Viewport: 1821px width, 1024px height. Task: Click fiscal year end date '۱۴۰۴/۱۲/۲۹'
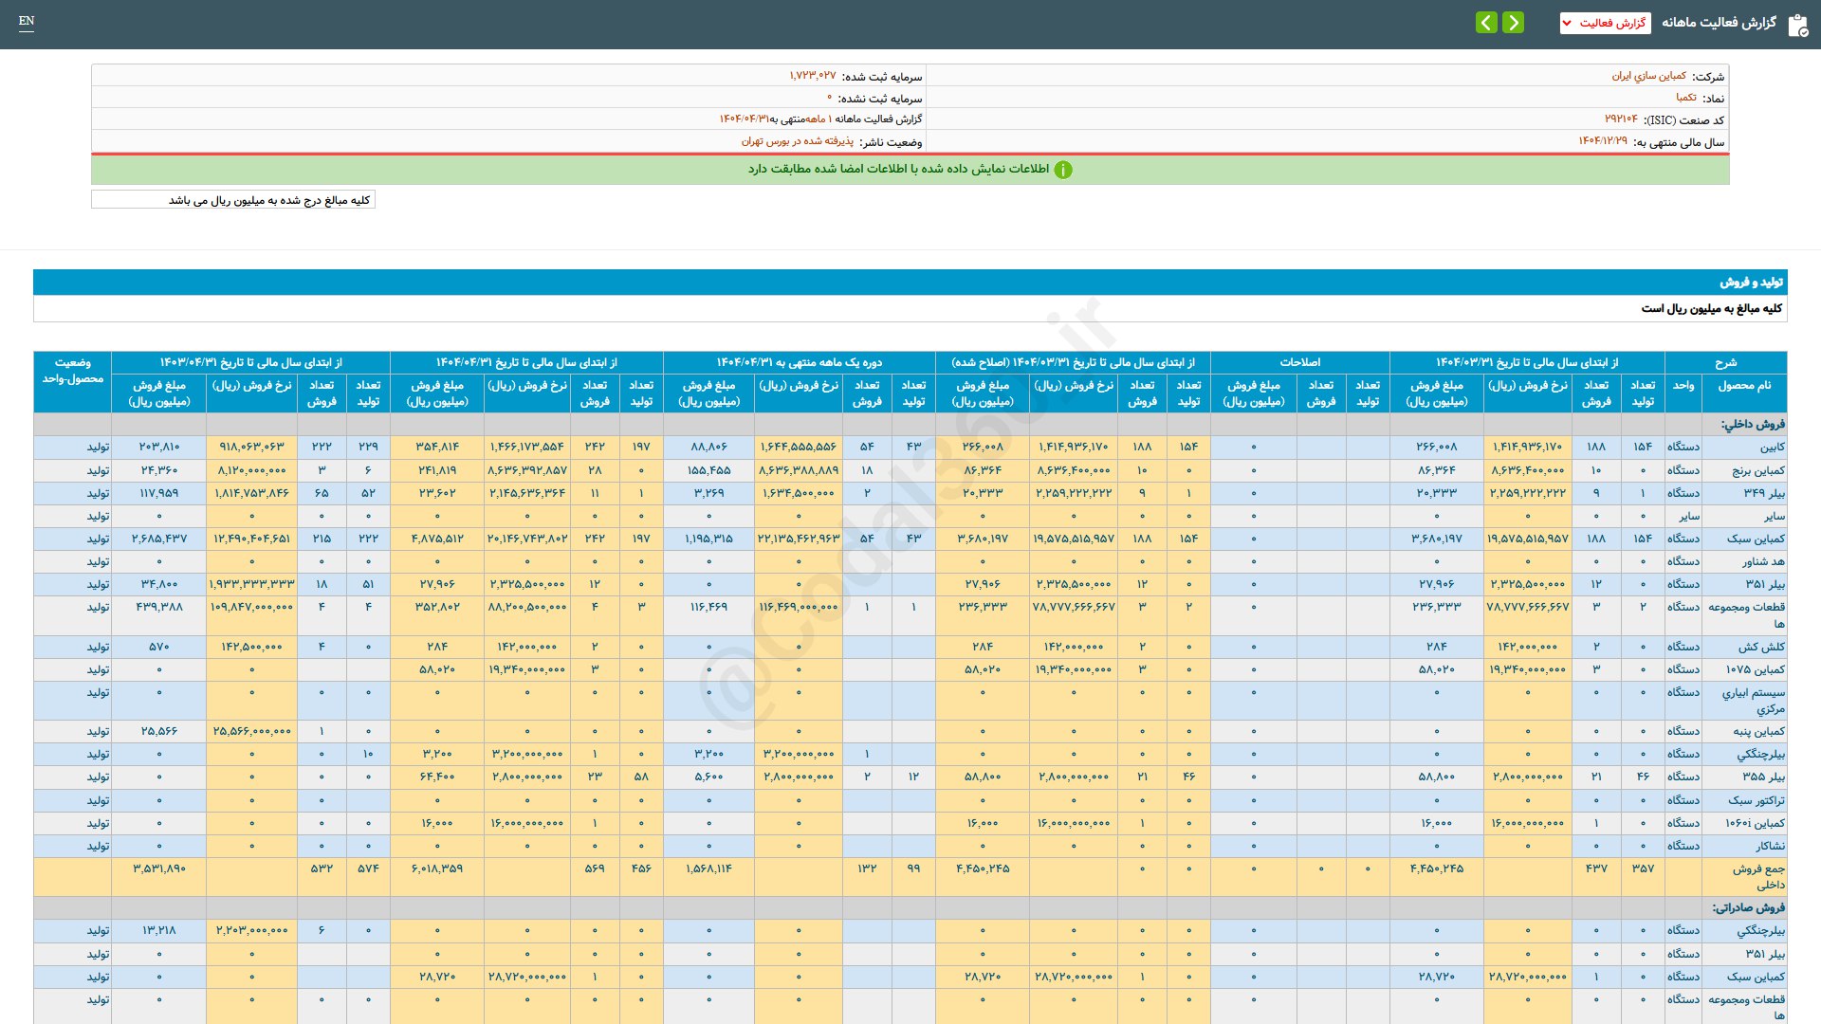coord(1603,141)
